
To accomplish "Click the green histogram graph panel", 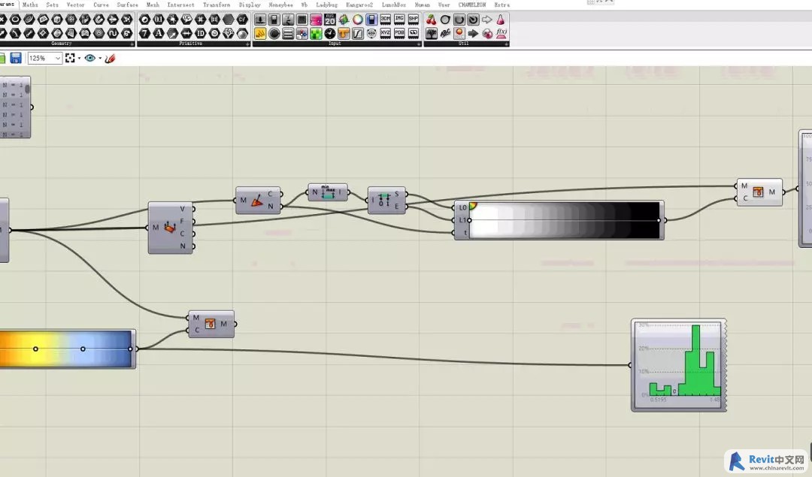I will pyautogui.click(x=679, y=364).
